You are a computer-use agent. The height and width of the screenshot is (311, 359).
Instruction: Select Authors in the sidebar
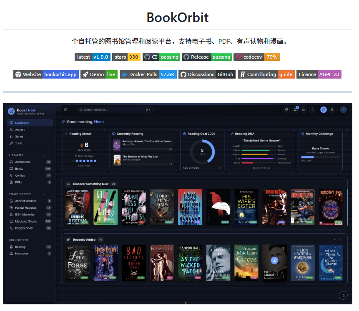pyautogui.click(x=30, y=130)
